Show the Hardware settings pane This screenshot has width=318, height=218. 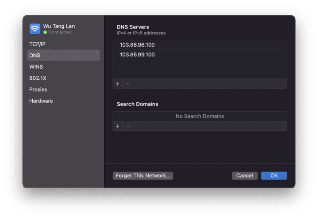pyautogui.click(x=41, y=101)
